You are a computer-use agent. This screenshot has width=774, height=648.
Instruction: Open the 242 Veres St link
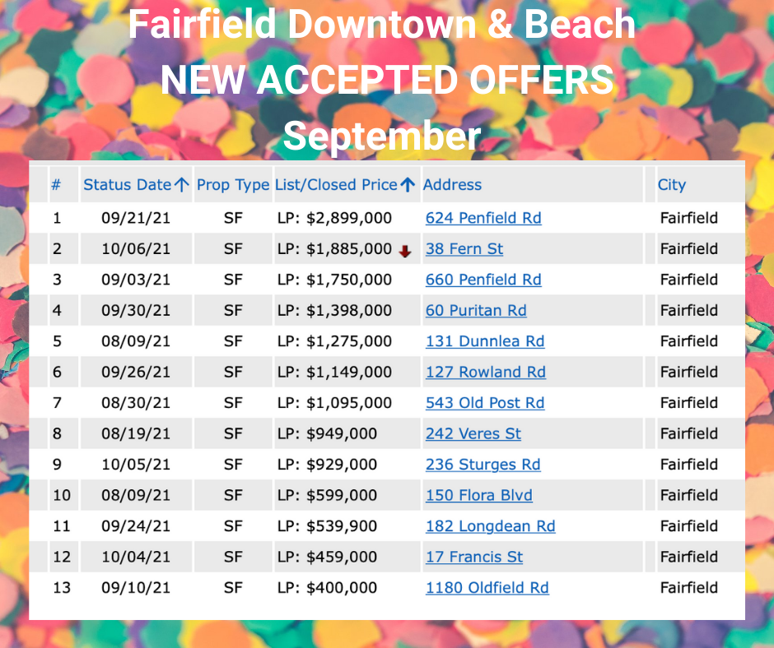(x=473, y=433)
